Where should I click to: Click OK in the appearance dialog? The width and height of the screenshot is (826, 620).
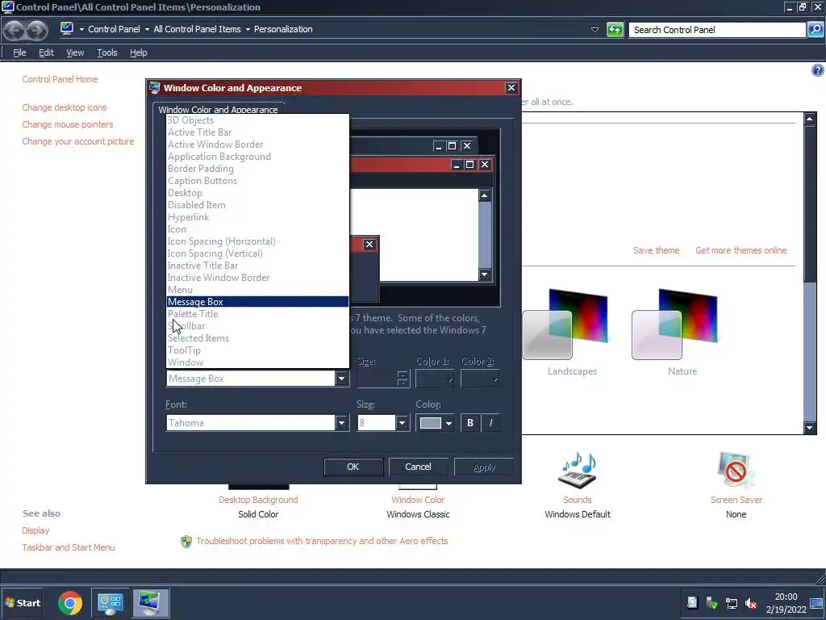pos(353,467)
